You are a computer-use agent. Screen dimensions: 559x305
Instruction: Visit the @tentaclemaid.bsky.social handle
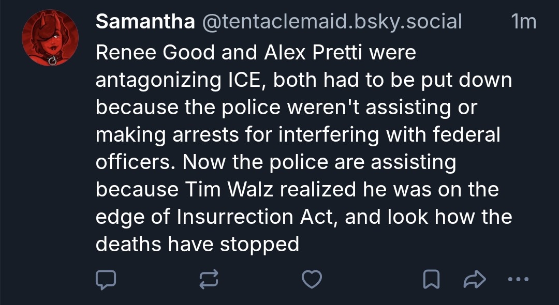coord(331,22)
